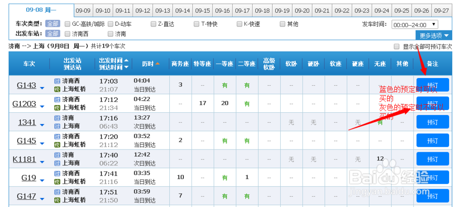Viewport: 455px width, 207px height.
Task: Open train number G19 link
Action: (29, 178)
